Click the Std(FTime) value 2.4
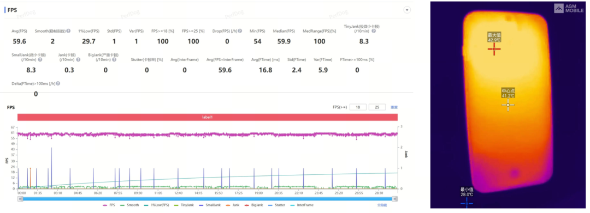The width and height of the screenshot is (590, 213). (297, 70)
